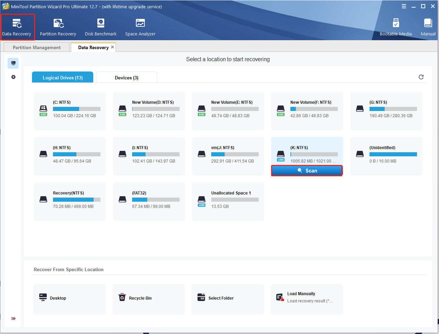Click the Scan button for K drive

tap(307, 171)
